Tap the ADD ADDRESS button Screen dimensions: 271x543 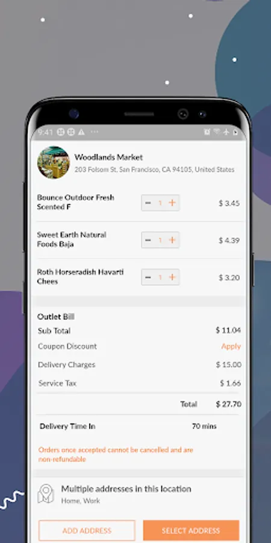87,530
